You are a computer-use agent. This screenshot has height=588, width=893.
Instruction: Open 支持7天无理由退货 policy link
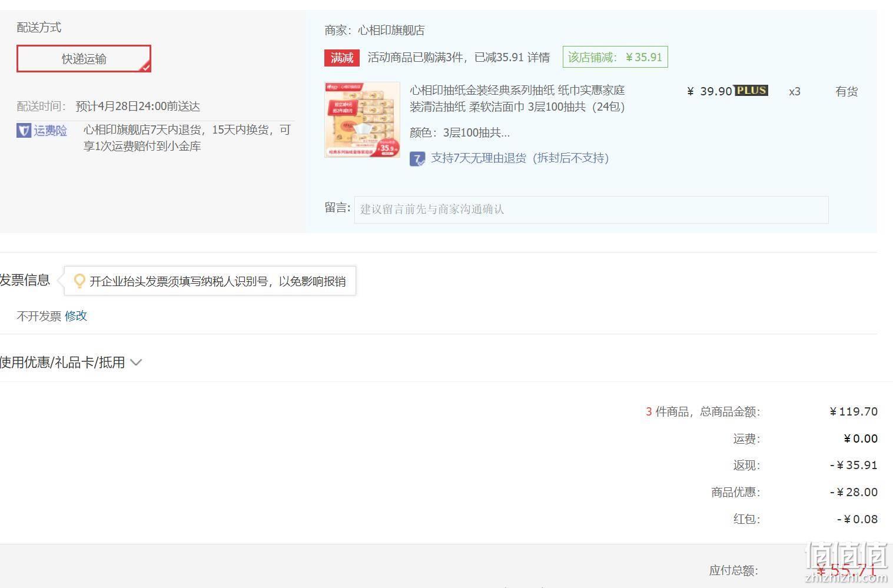(520, 158)
